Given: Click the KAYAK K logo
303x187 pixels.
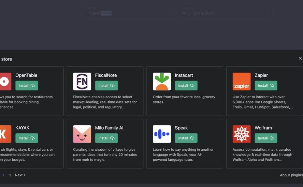Looking at the screenshot, I should [x=6, y=134].
